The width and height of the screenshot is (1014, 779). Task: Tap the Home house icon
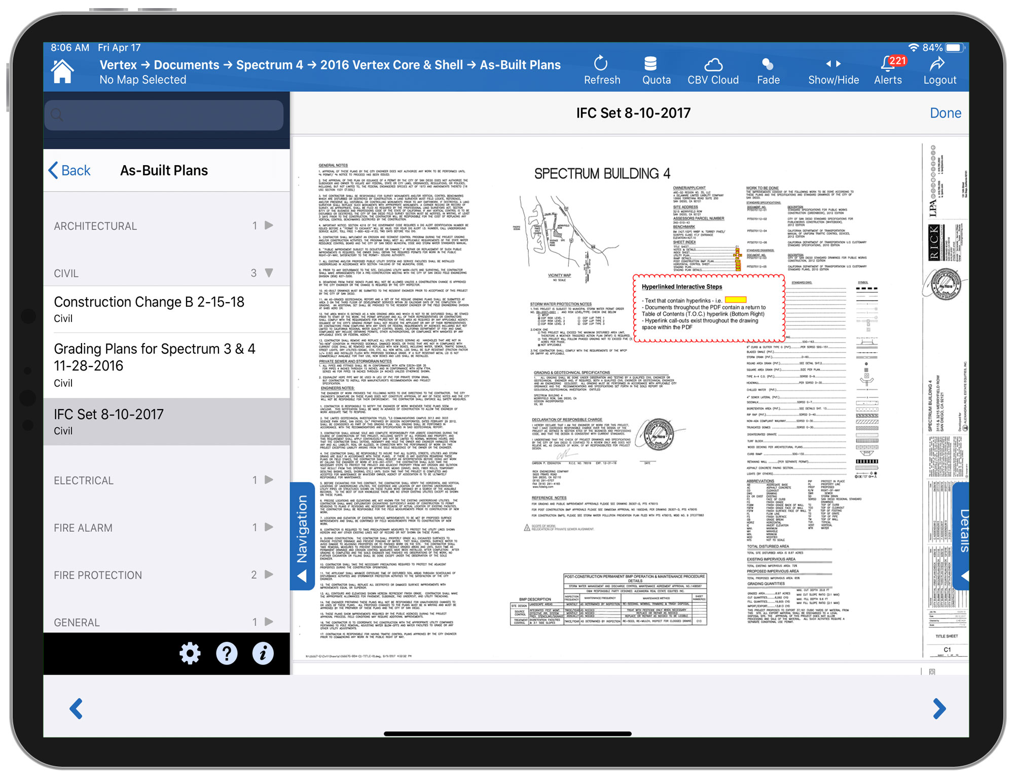pos(62,71)
